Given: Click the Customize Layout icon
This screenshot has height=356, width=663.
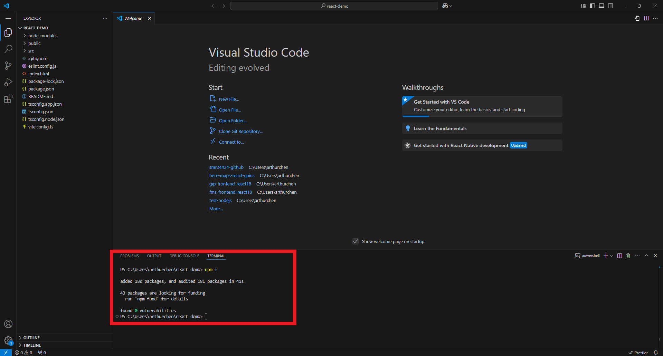Looking at the screenshot, I should 584,6.
